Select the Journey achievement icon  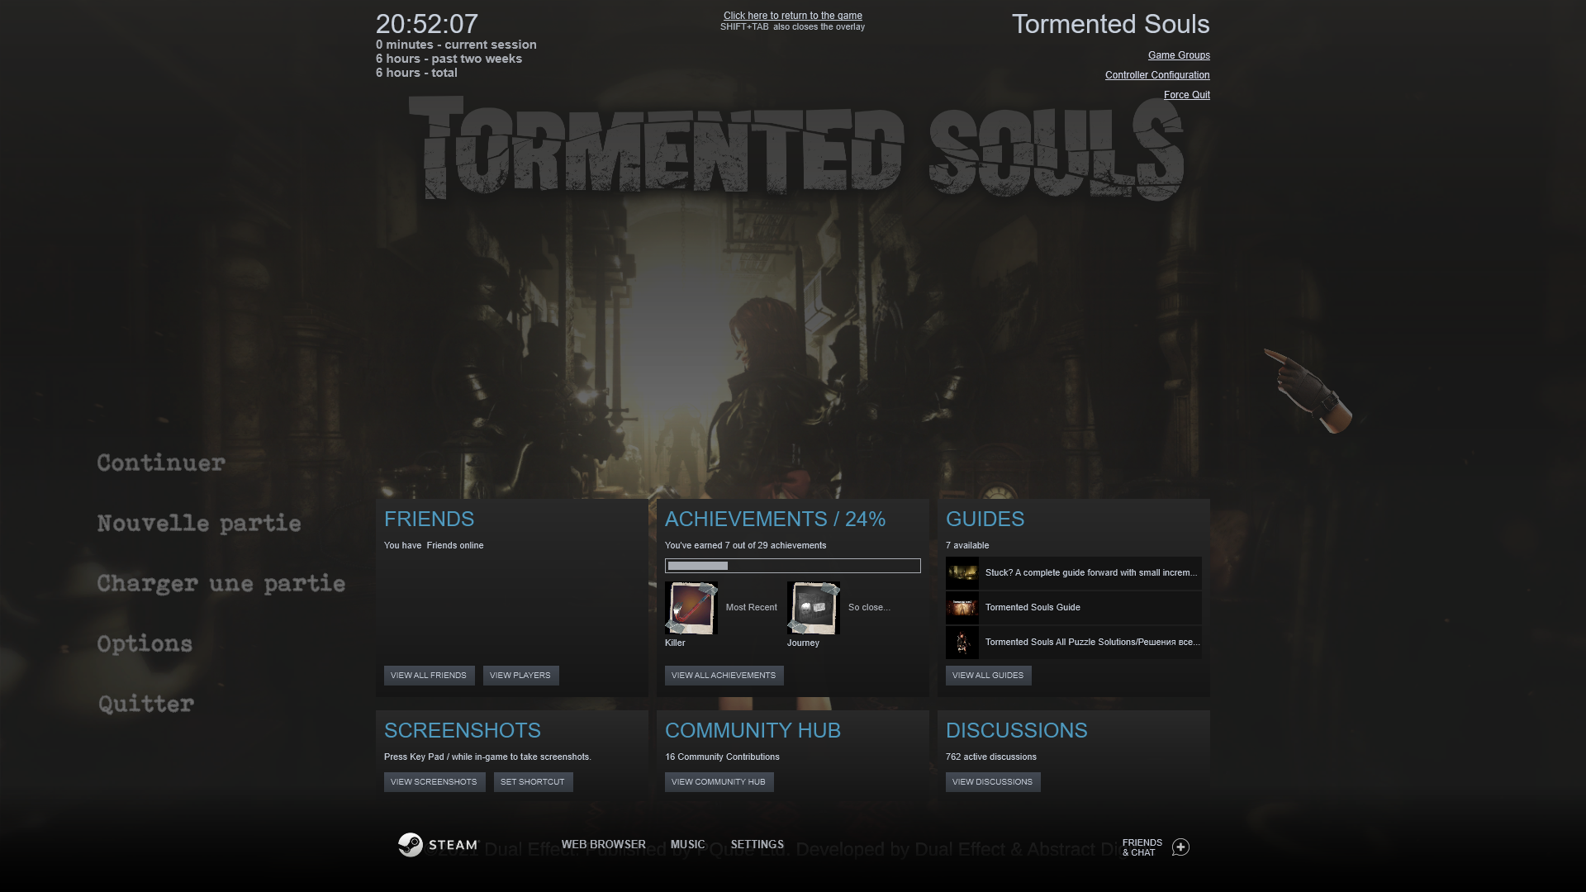[814, 608]
